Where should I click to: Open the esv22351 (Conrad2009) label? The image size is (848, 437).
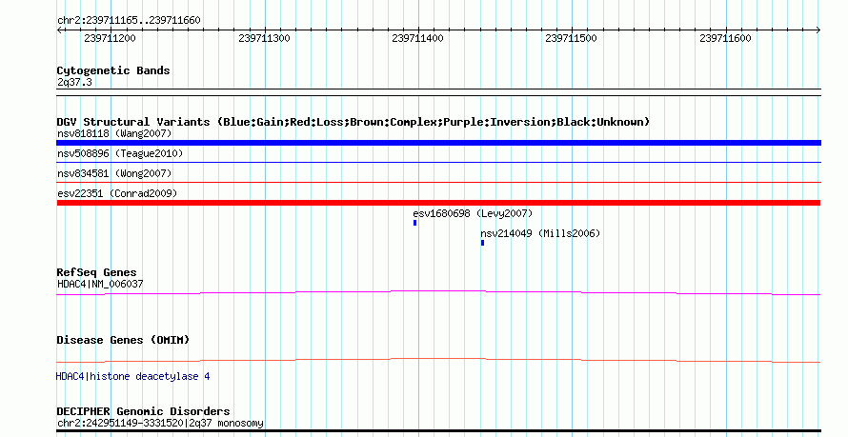point(117,193)
